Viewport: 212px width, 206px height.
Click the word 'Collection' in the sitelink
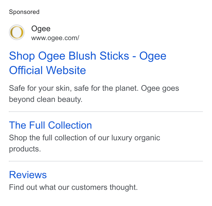tap(70, 125)
